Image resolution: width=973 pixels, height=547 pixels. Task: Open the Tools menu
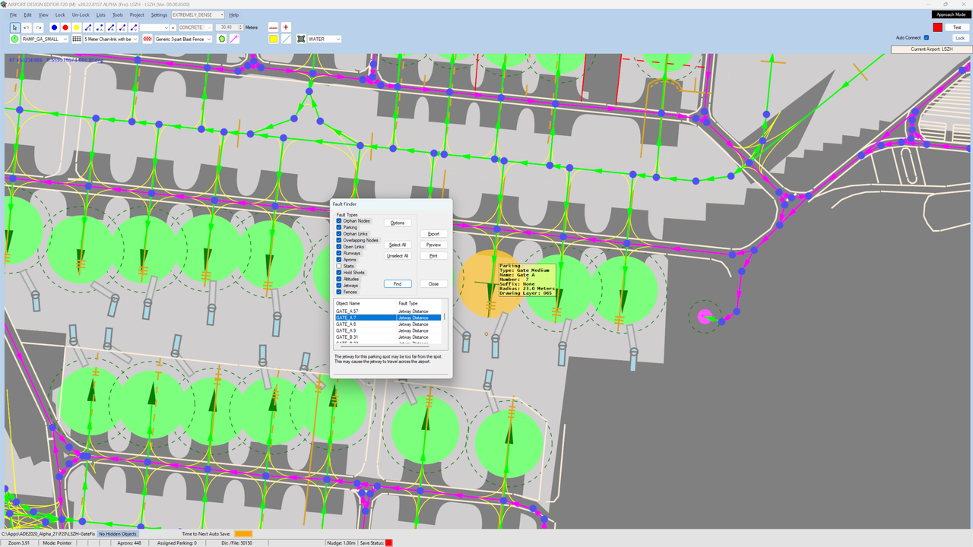pyautogui.click(x=117, y=14)
